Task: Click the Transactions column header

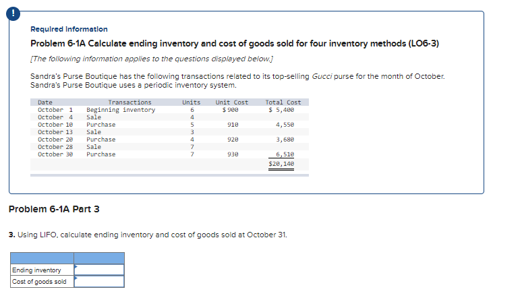Action: 130,102
